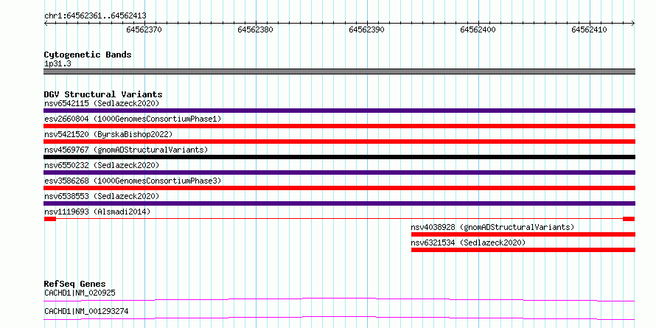Click the 64562390 ruler coordinate
The width and height of the screenshot is (656, 328).
366,30
